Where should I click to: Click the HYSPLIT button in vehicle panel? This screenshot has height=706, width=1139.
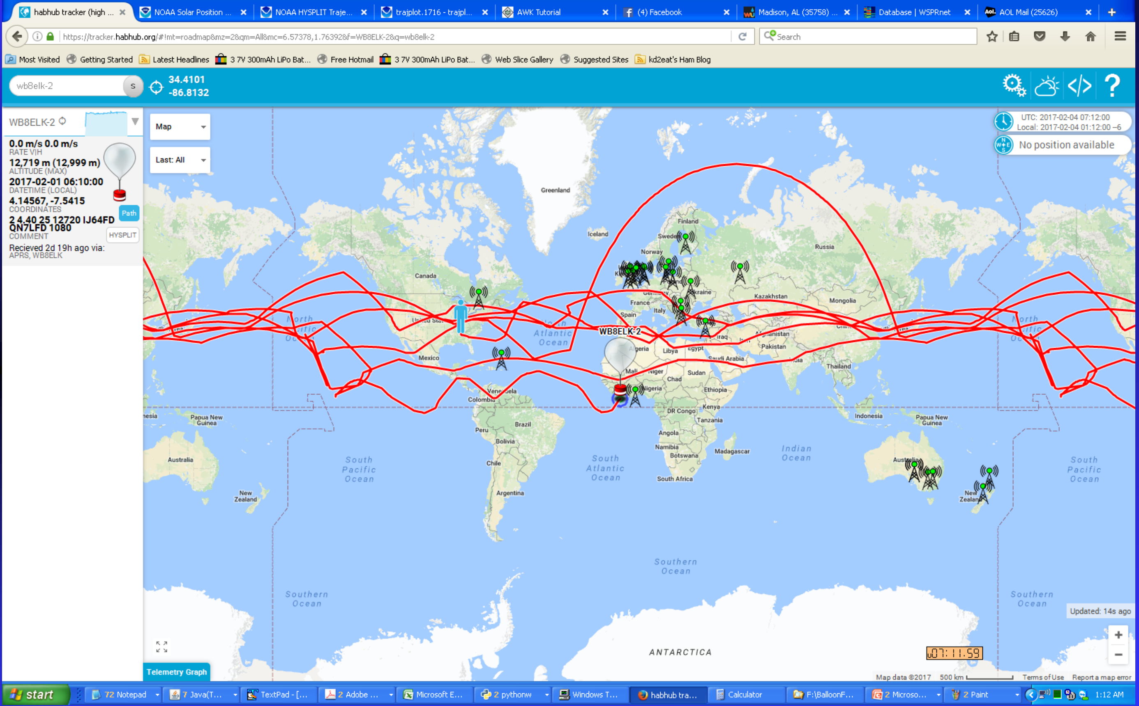[122, 235]
